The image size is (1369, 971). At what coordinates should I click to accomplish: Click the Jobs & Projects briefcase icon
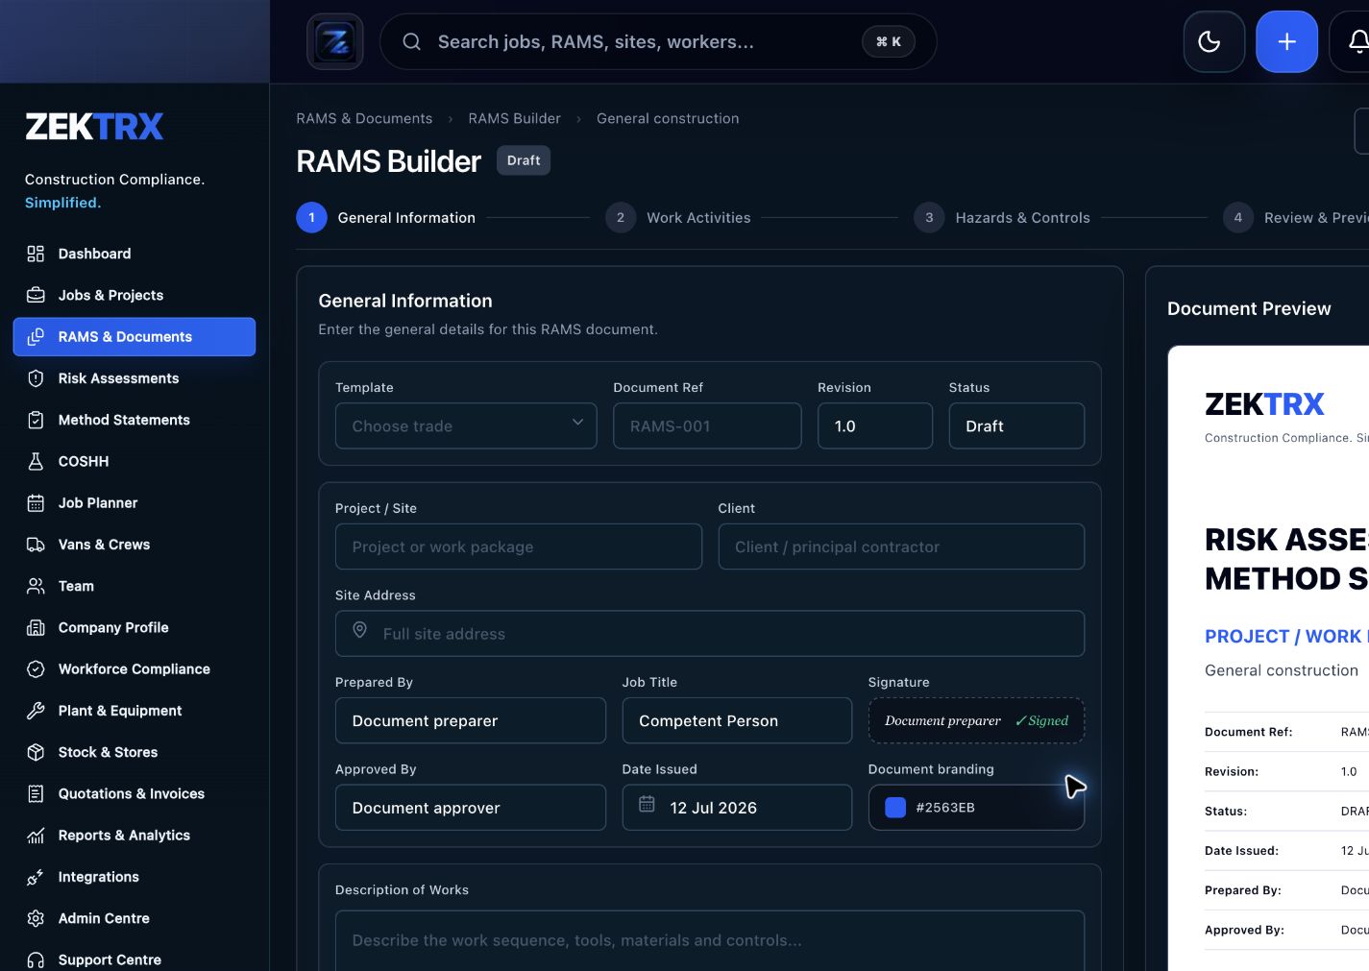point(36,295)
